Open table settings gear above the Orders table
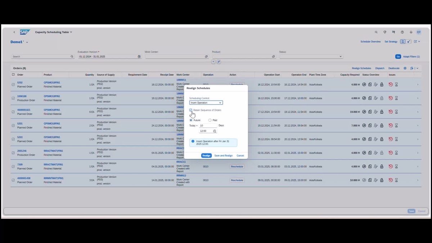This screenshot has width=432, height=243. pyautogui.click(x=405, y=68)
